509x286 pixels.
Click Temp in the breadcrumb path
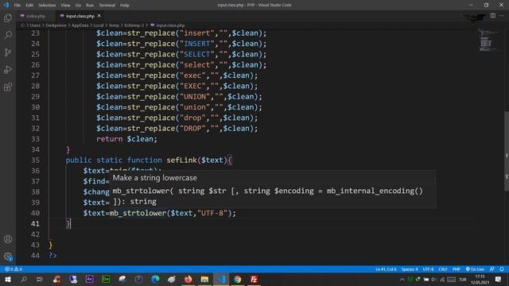pyautogui.click(x=114, y=25)
